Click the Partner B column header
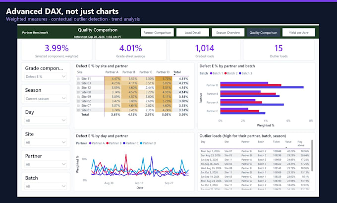This screenshot has height=203, width=337. 129,72
